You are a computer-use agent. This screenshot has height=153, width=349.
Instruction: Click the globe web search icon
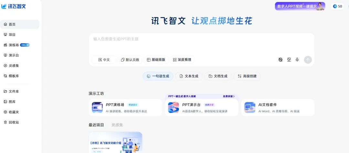point(280,60)
